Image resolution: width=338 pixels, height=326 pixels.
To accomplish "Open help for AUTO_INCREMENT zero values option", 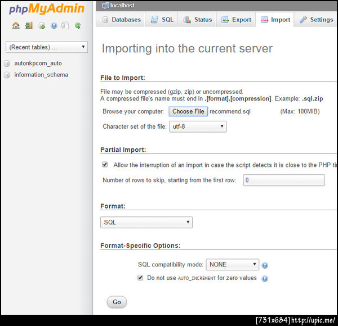I will pyautogui.click(x=265, y=279).
